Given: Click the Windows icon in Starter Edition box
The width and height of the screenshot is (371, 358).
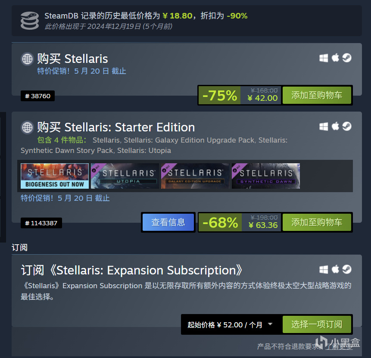Looking at the screenshot, I should point(324,126).
